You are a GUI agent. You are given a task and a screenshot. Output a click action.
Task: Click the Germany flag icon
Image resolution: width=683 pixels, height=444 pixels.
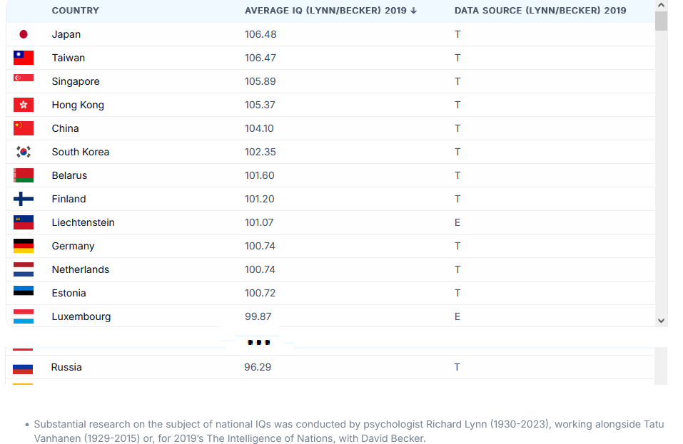coord(24,246)
